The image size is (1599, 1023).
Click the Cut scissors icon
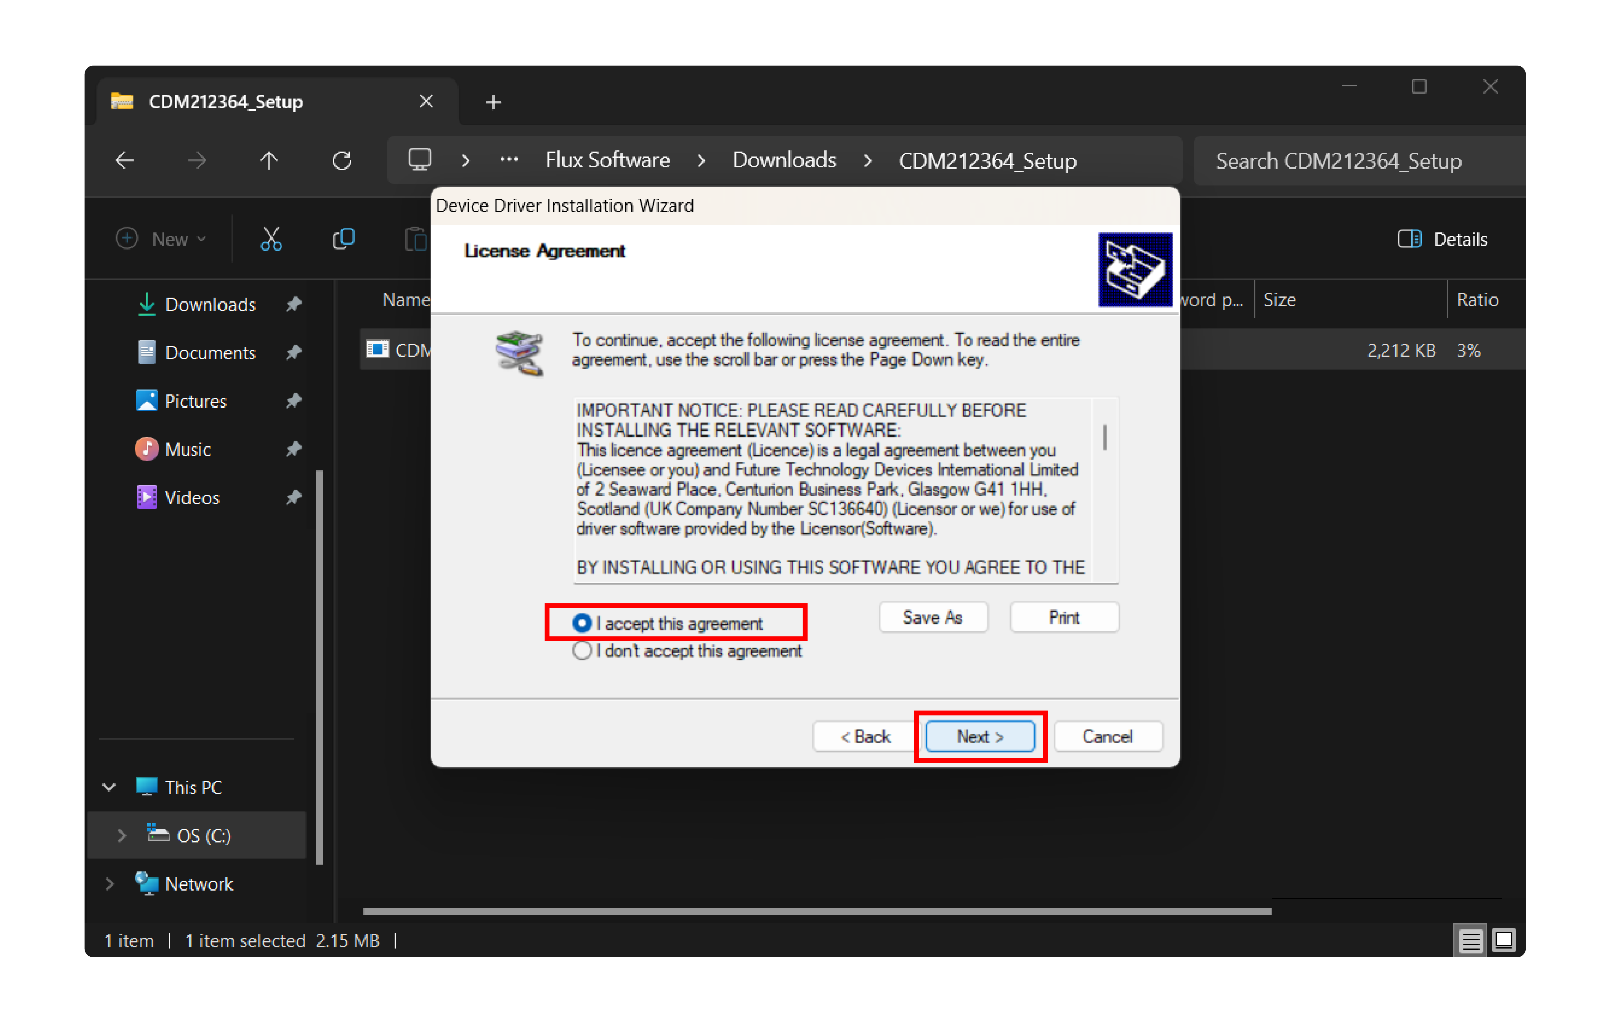(271, 239)
